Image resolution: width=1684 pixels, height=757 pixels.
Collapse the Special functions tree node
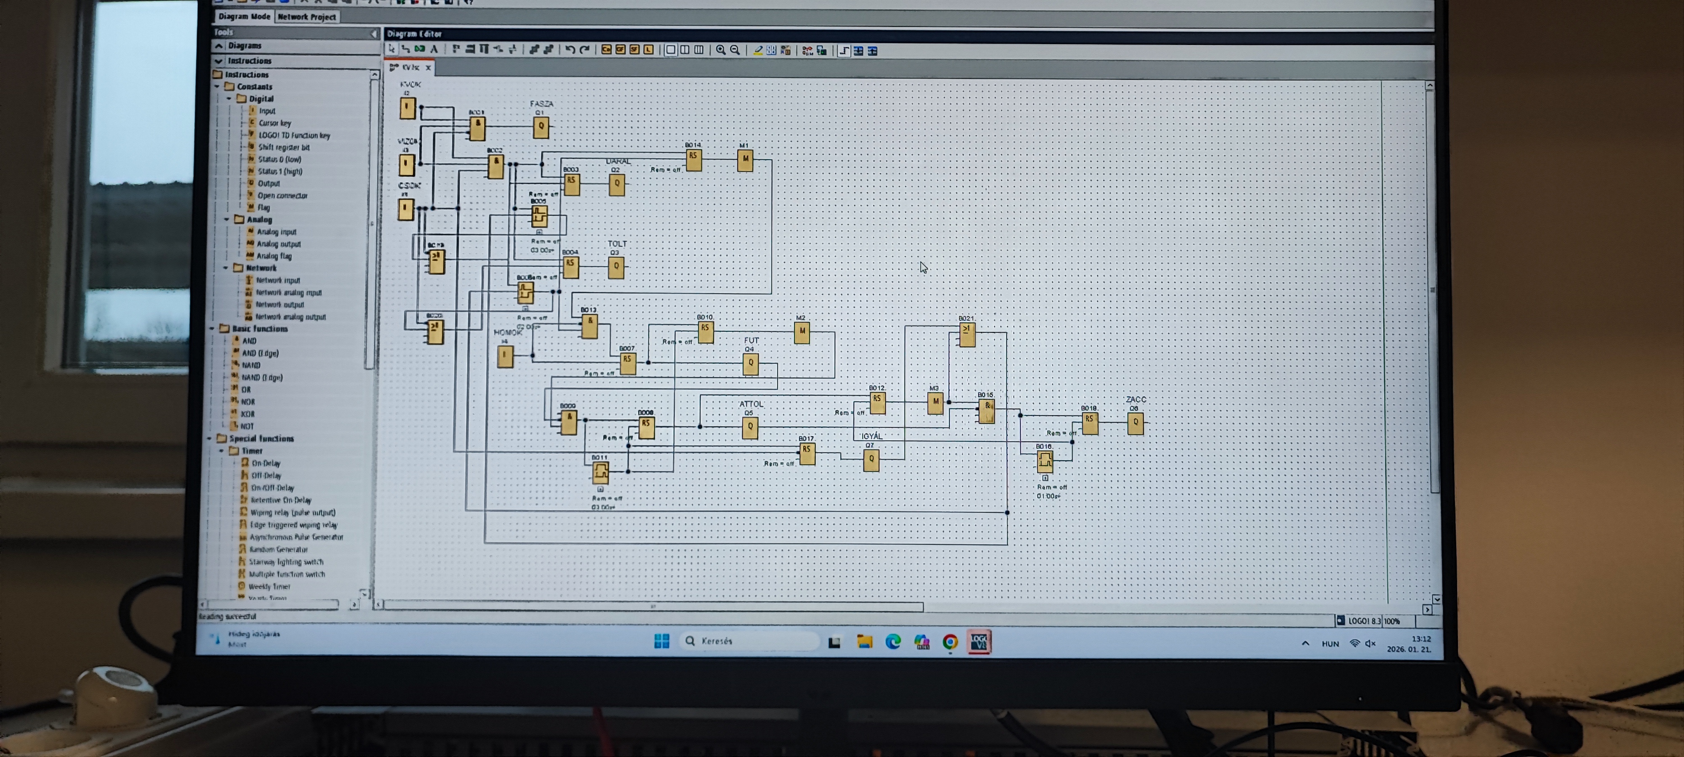pyautogui.click(x=210, y=439)
